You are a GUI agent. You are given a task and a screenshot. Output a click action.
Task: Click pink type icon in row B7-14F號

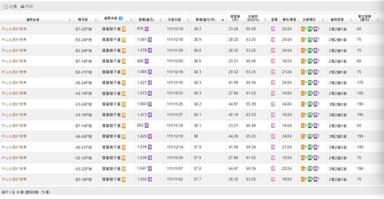click(x=273, y=126)
